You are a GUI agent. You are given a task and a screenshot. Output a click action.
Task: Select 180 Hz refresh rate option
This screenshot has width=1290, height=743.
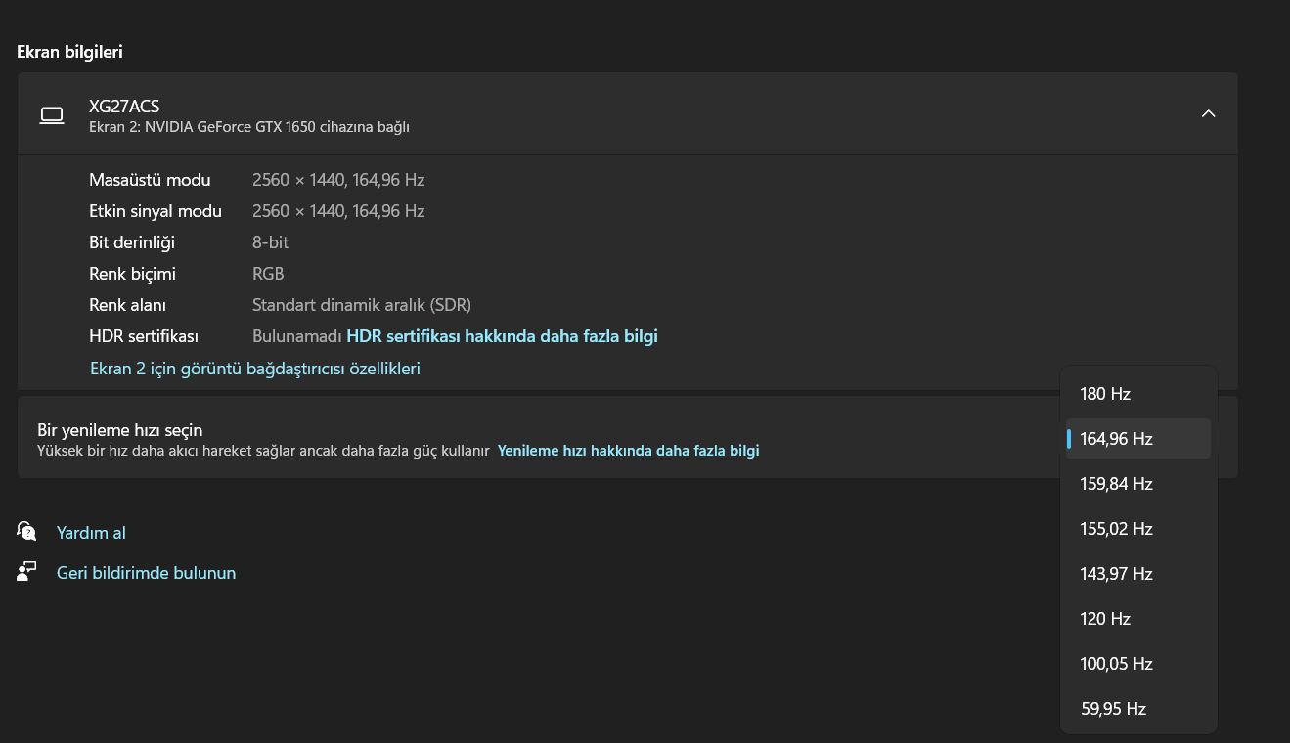[x=1105, y=394]
